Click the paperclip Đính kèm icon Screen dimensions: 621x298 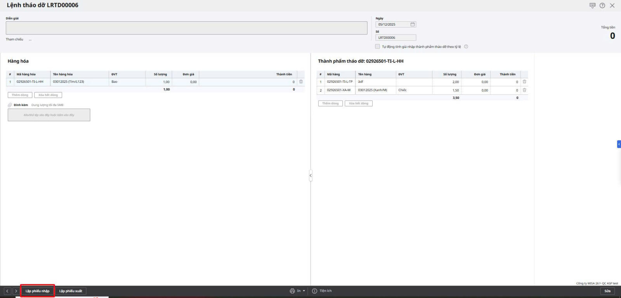(10, 105)
